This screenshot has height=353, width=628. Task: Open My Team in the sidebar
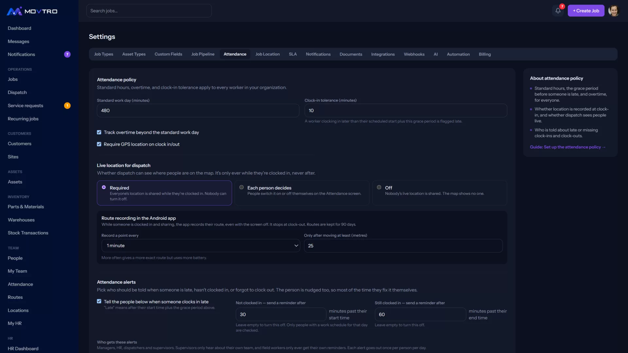[x=18, y=271]
